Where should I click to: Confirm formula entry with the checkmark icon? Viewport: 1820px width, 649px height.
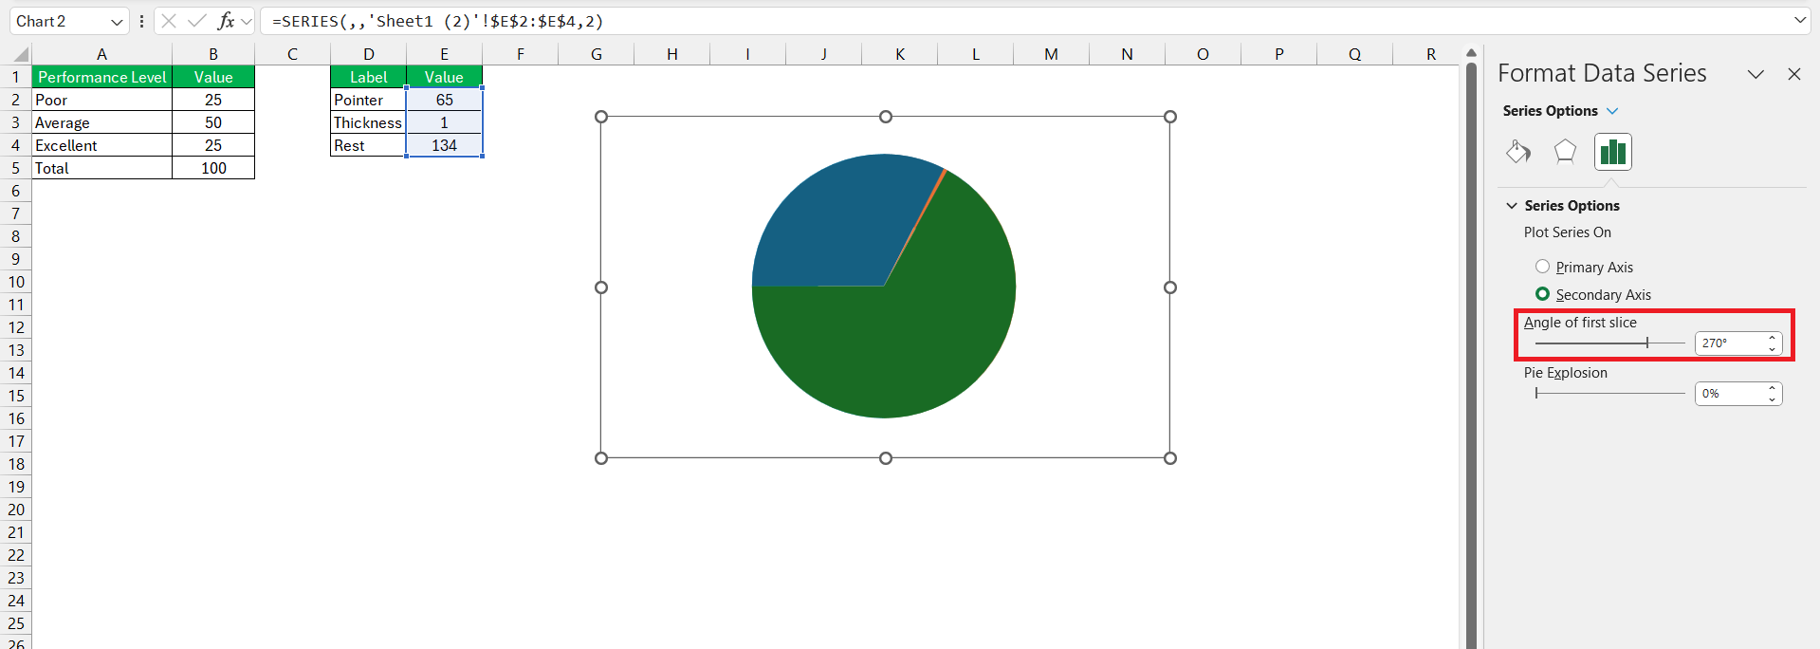point(197,21)
